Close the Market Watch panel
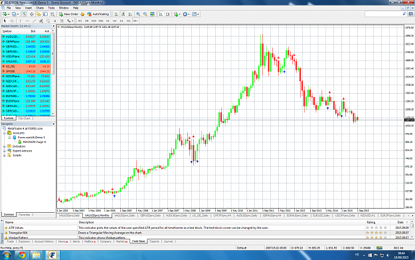This screenshot has width=415, height=260. pos(54,26)
